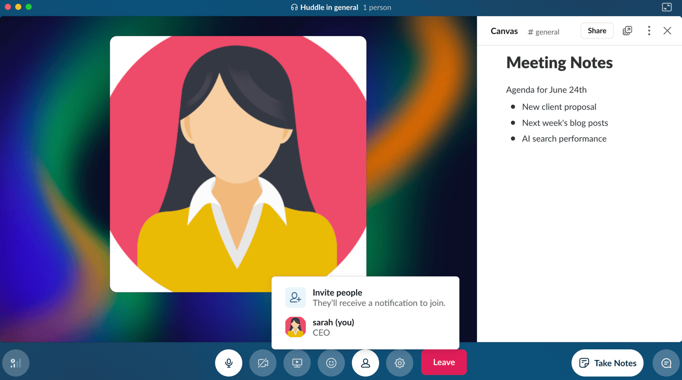Click sarah's small avatar in the popup
Image resolution: width=682 pixels, height=380 pixels.
click(295, 327)
